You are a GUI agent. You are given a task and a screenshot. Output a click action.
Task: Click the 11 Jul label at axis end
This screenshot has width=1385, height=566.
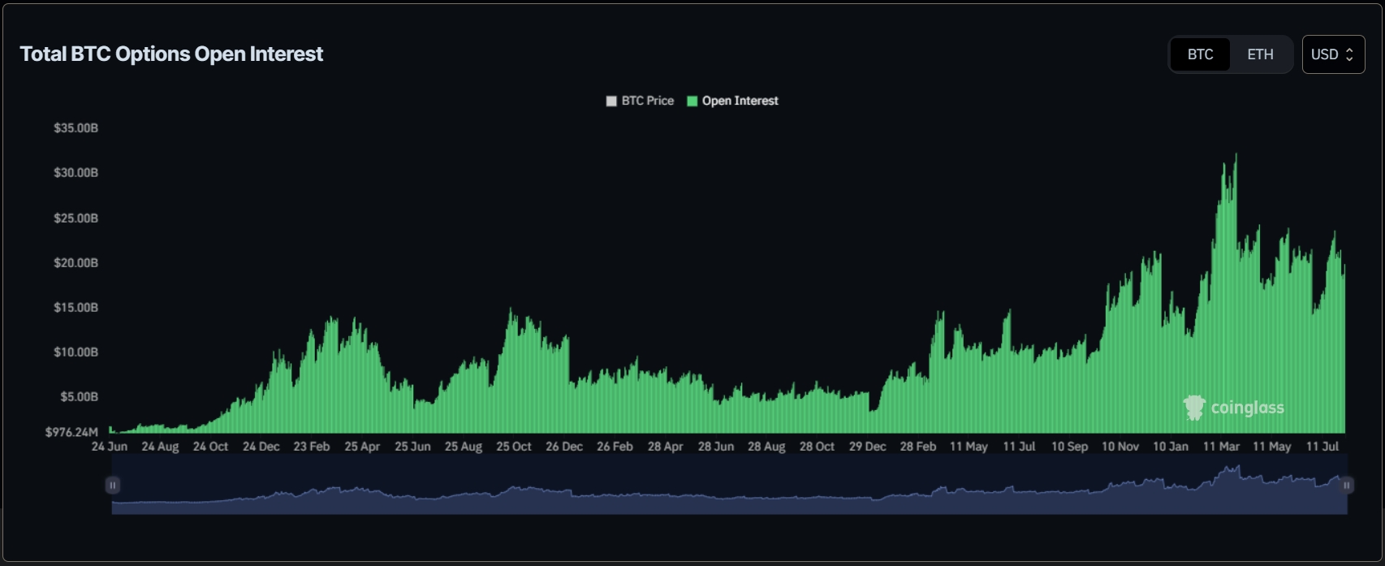(1322, 447)
